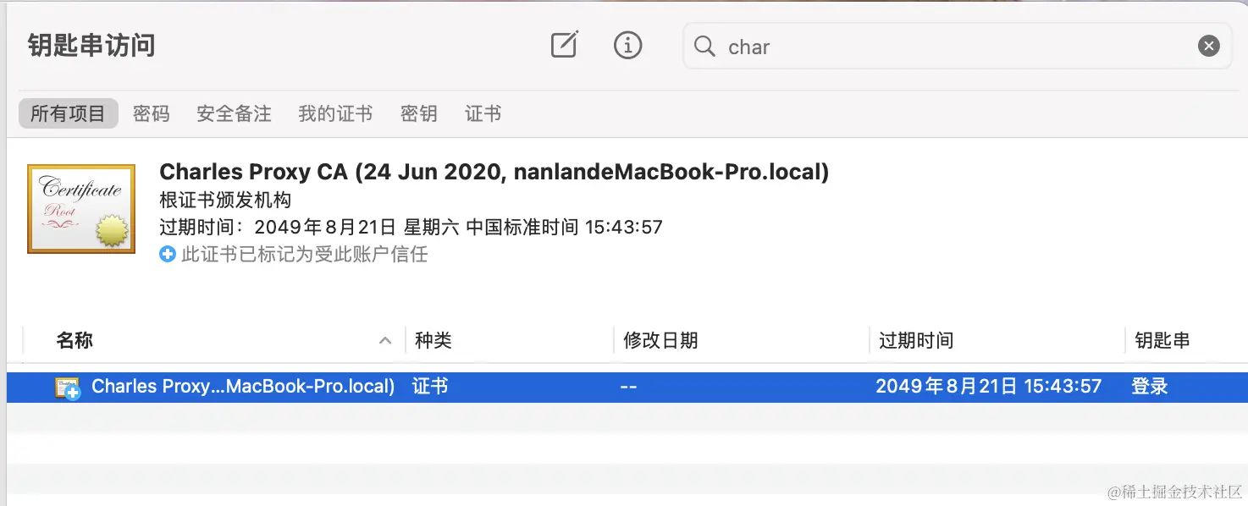Sort by the 修改日期 column header

point(660,340)
